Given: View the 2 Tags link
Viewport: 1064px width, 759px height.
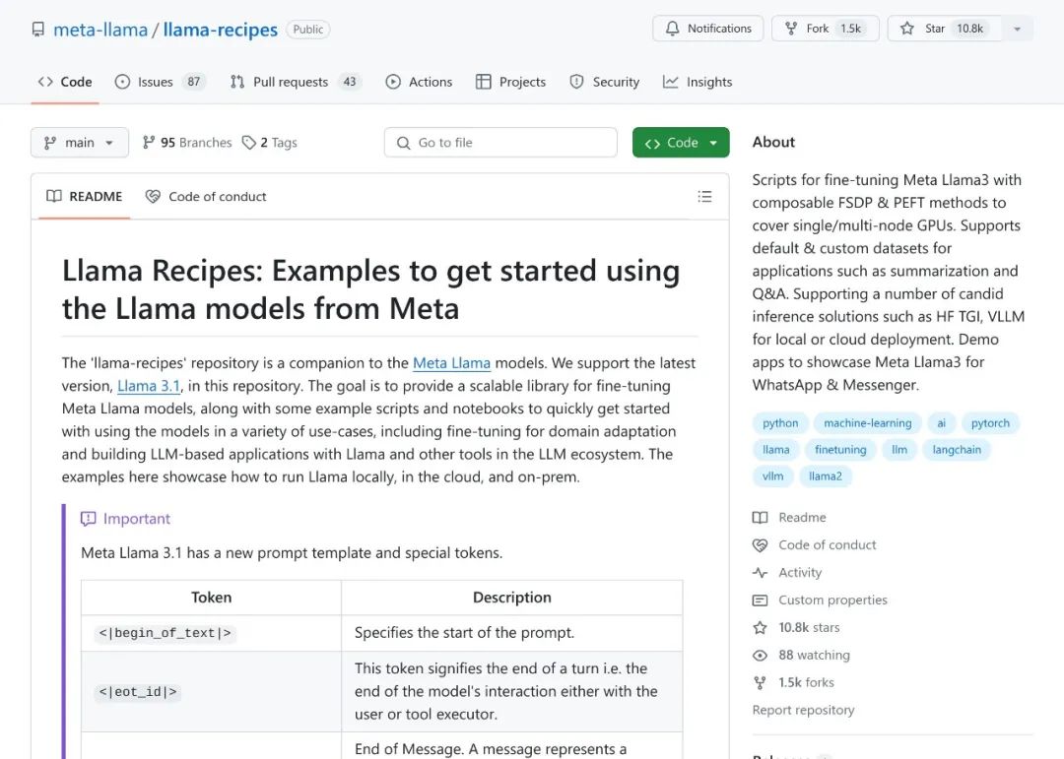Looking at the screenshot, I should coord(270,143).
